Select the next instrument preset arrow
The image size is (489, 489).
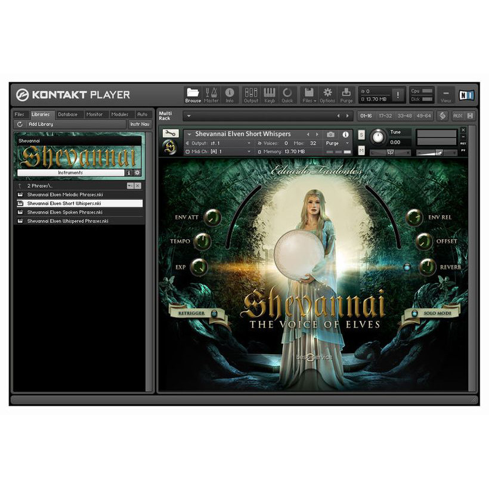pos(317,134)
